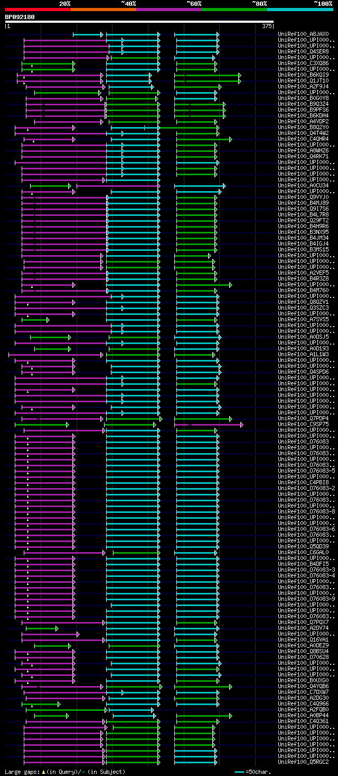338x776 pixels.
Task: Select hit label UniRef100_C4QHR4
Action: click(304, 139)
